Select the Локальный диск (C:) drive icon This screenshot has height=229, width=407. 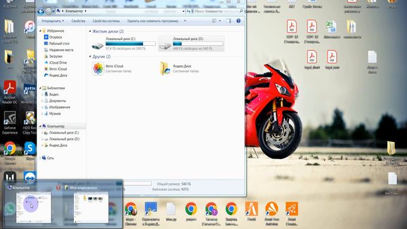(x=97, y=46)
